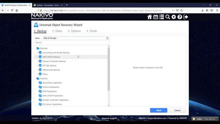
Task: Click the backup tree vertical scrollbar thumb
Action: (x=109, y=69)
